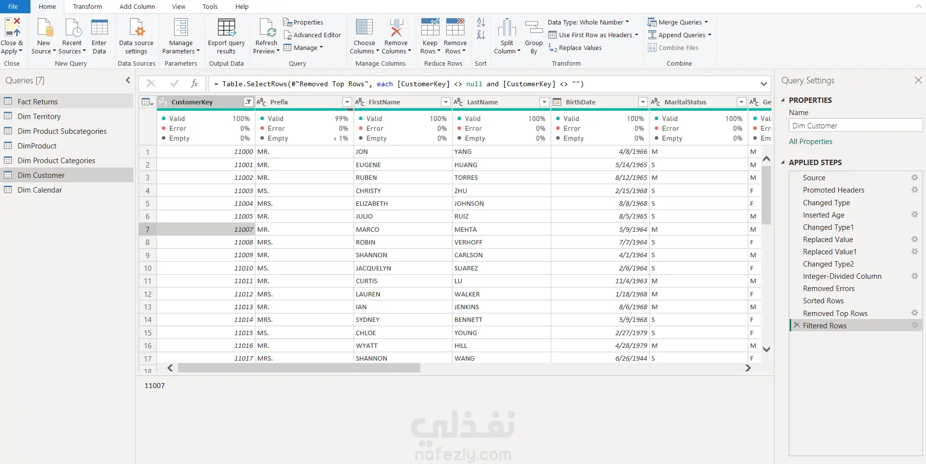Switch to the Help tab

coord(242,6)
